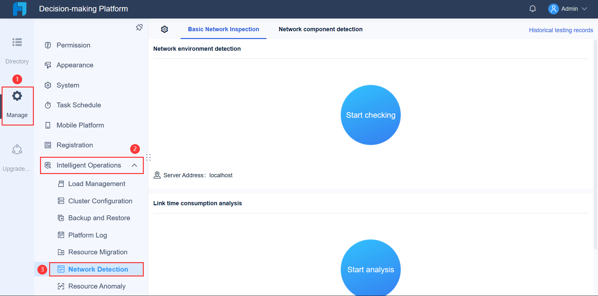Open the notification bell
The width and height of the screenshot is (598, 296).
532,8
